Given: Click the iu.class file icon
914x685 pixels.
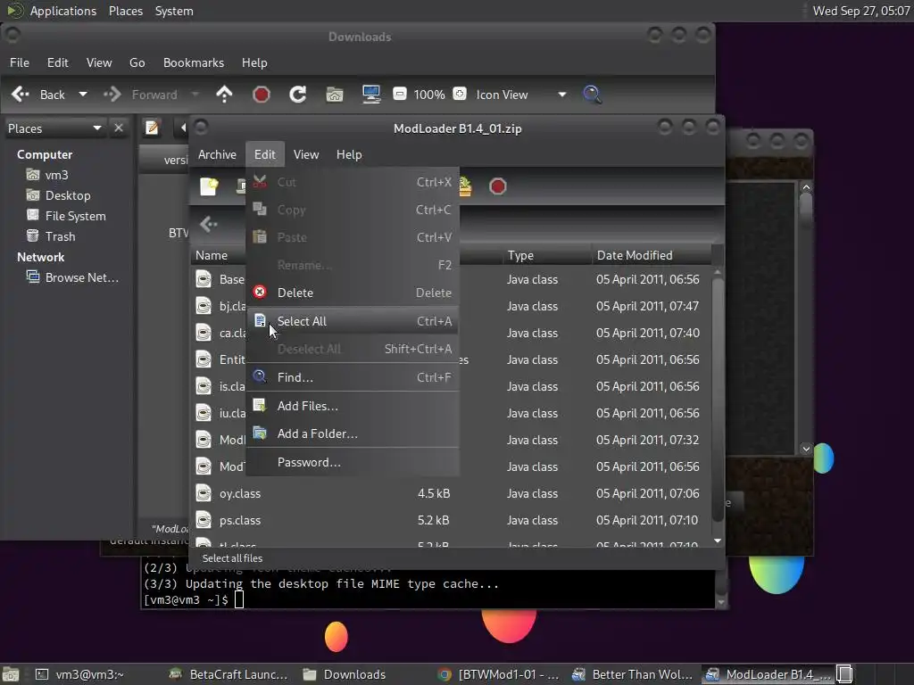Looking at the screenshot, I should 204,414.
